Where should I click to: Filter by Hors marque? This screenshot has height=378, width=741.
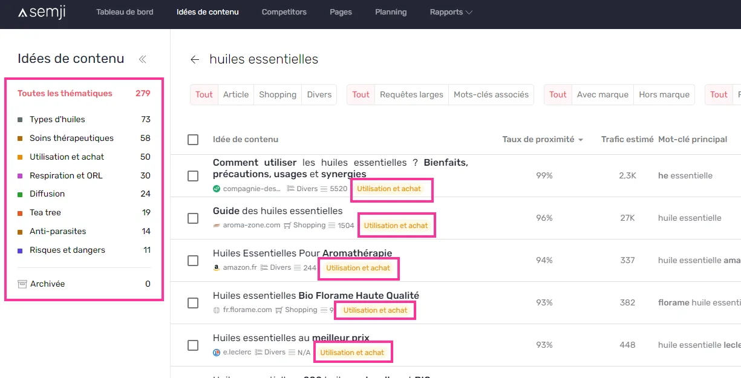tap(664, 94)
